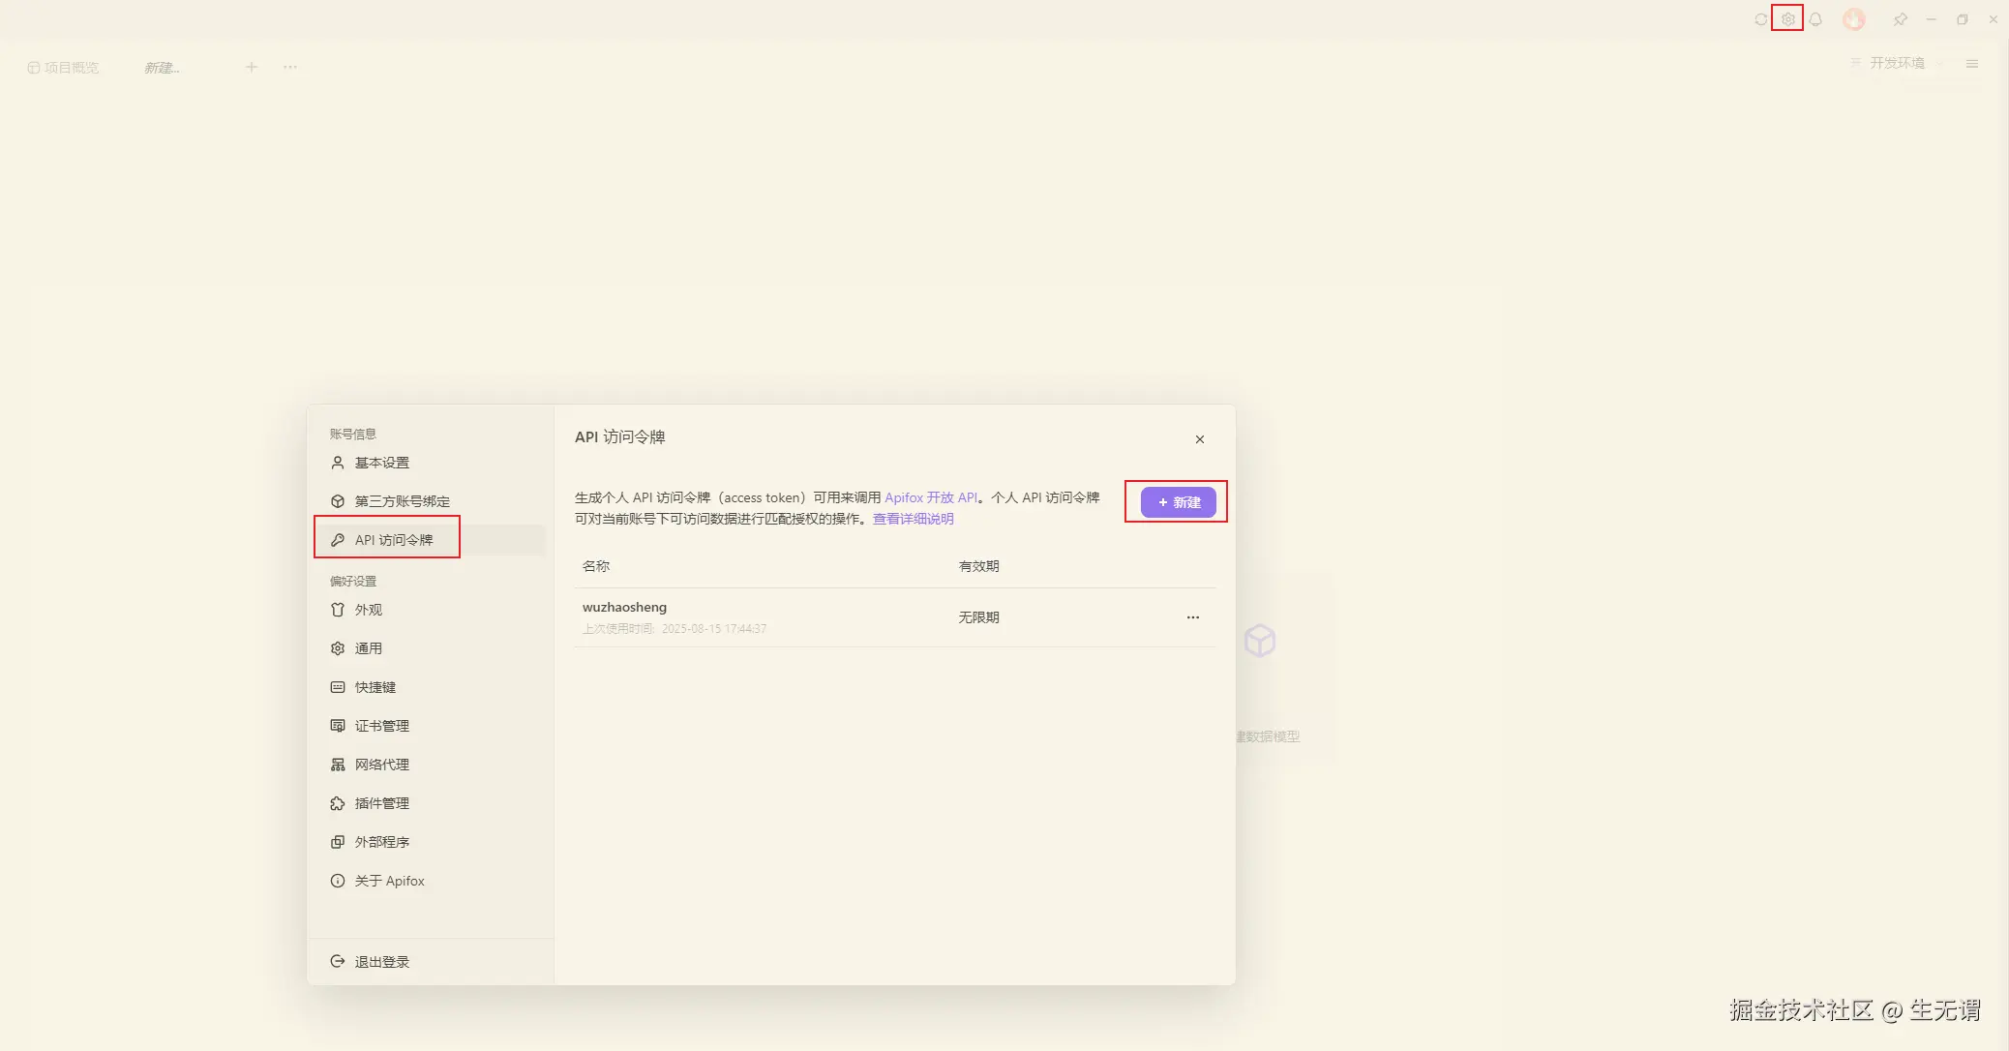Click the 新建 create token button
The image size is (2009, 1051).
coord(1178,502)
